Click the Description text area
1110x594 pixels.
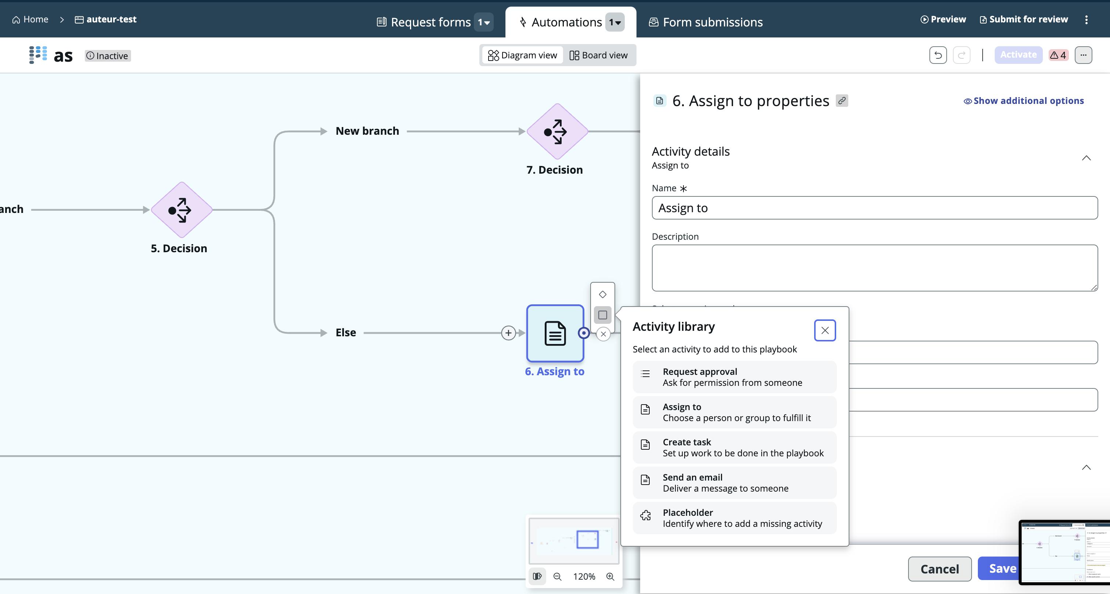click(x=874, y=268)
